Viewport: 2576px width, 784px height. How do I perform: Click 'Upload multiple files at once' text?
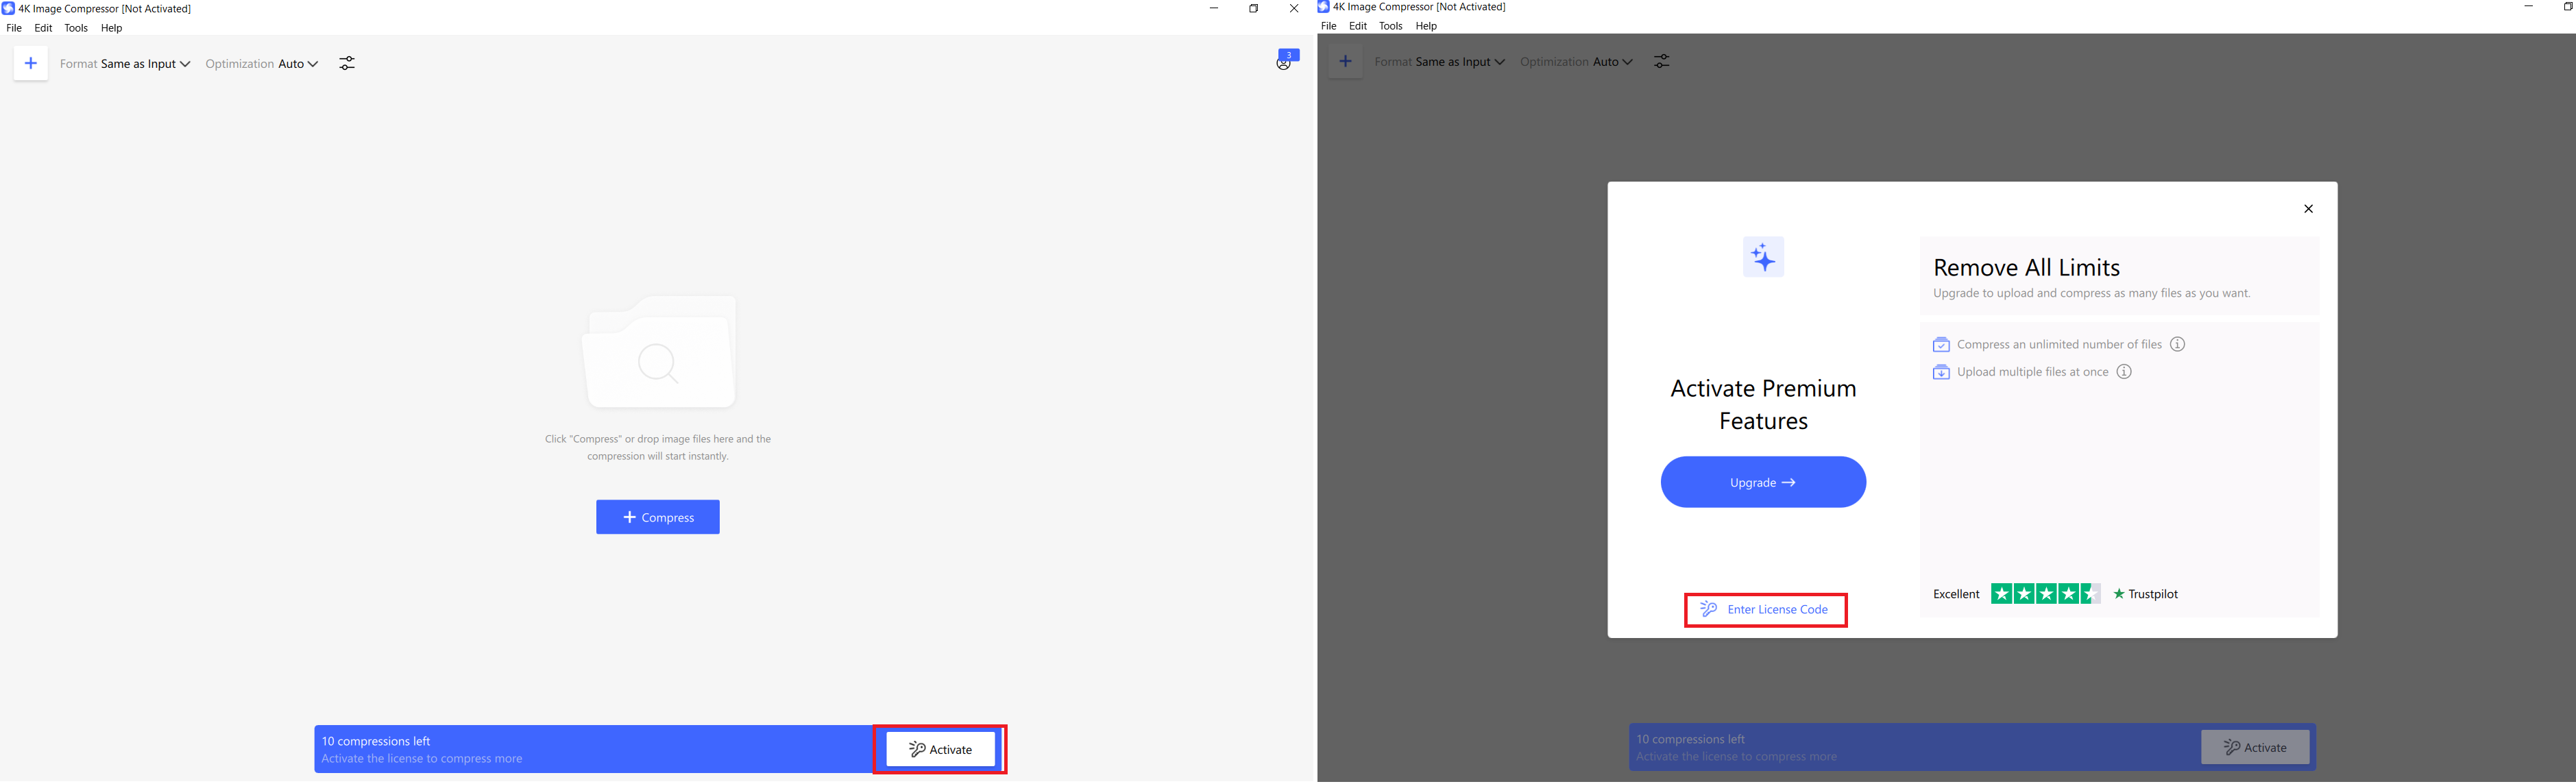point(2033,372)
